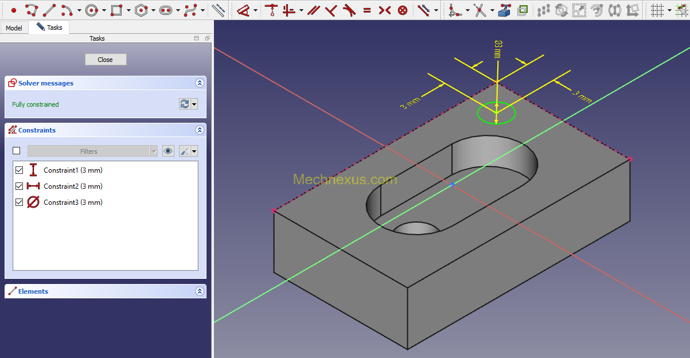Toggle the constraints visibility eye button
This screenshot has width=690, height=358.
point(168,151)
